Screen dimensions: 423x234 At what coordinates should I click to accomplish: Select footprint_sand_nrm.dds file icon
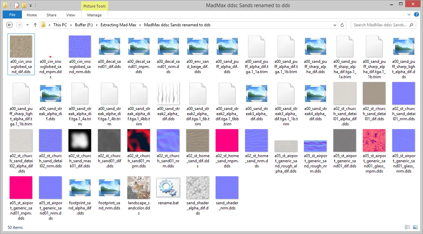[x=110, y=188]
